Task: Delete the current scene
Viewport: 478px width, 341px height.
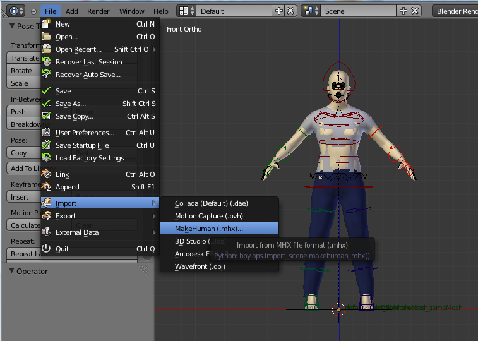Action: tap(415, 11)
